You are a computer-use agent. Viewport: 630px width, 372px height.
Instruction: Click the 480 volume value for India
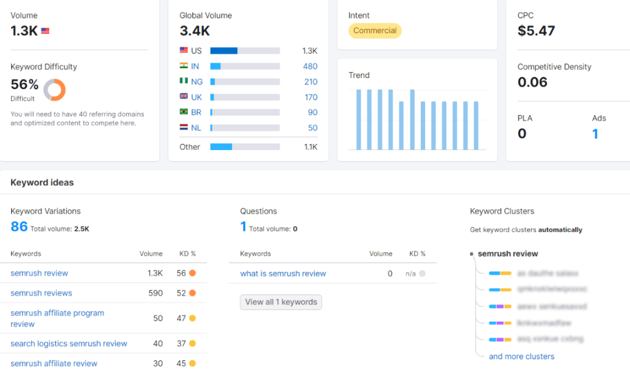pyautogui.click(x=310, y=66)
